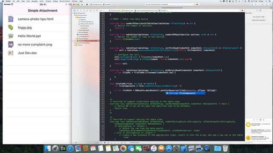Viewport: 273px width, 153px height.
Task: Open the Edit menu
Action: [x=18, y=1]
